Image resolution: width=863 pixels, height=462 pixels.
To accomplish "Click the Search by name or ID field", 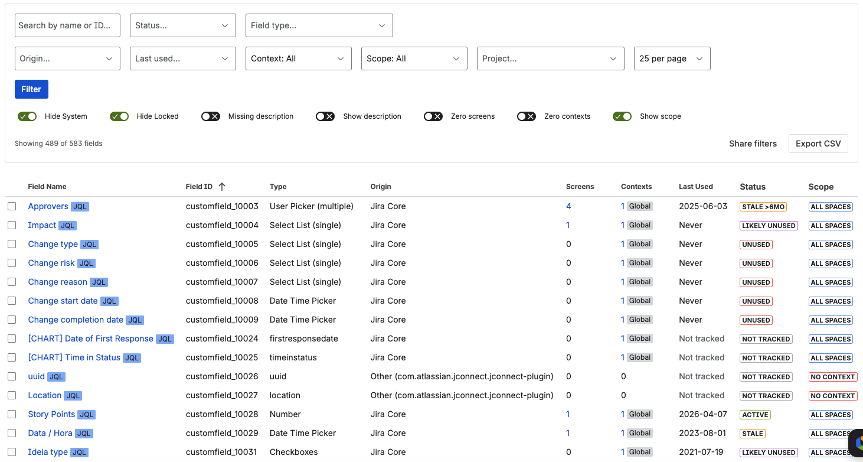I will click(x=67, y=25).
